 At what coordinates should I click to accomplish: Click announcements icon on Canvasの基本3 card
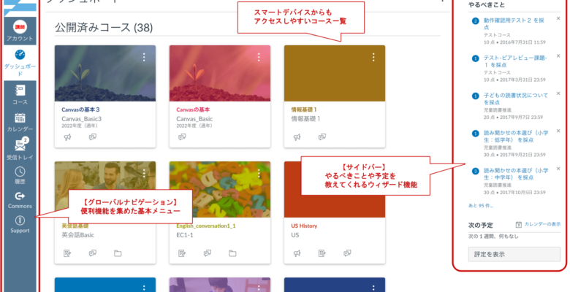[x=68, y=137]
